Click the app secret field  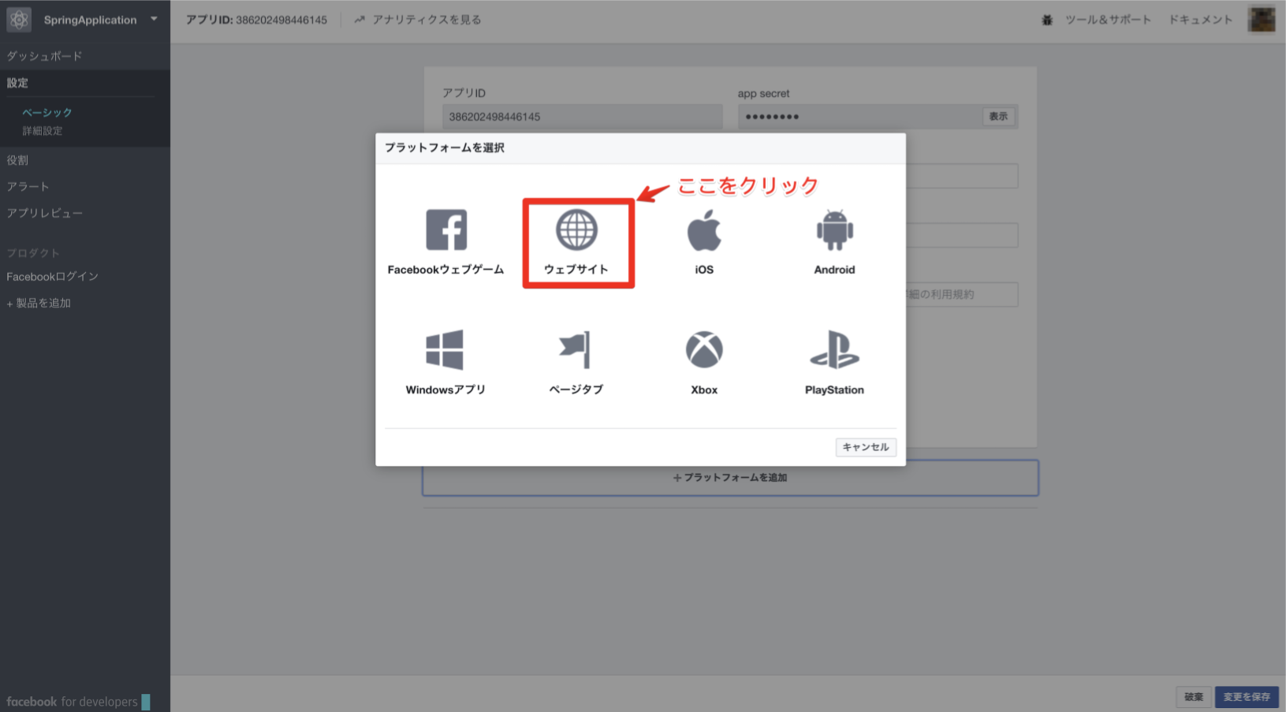point(859,117)
